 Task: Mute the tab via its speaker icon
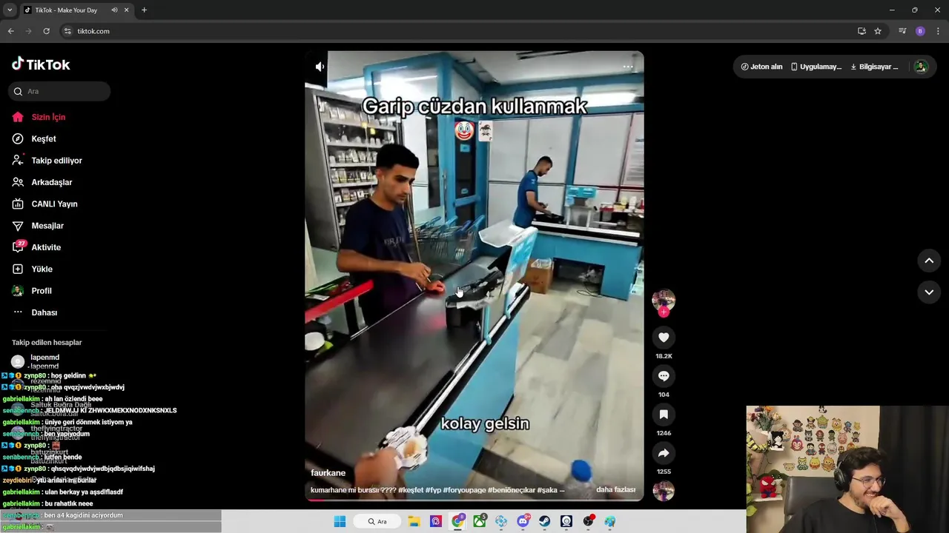click(x=114, y=10)
